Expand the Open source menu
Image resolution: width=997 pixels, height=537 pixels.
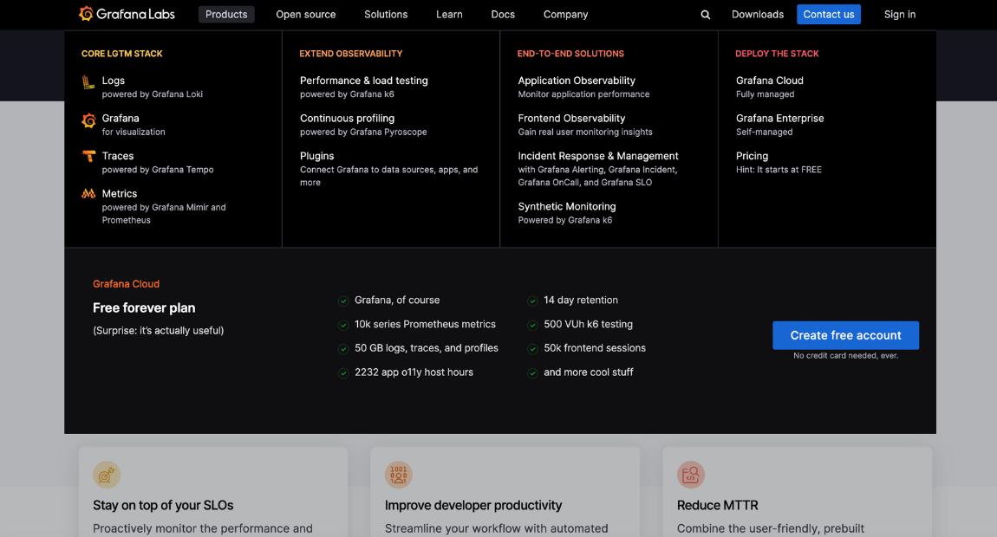point(305,15)
